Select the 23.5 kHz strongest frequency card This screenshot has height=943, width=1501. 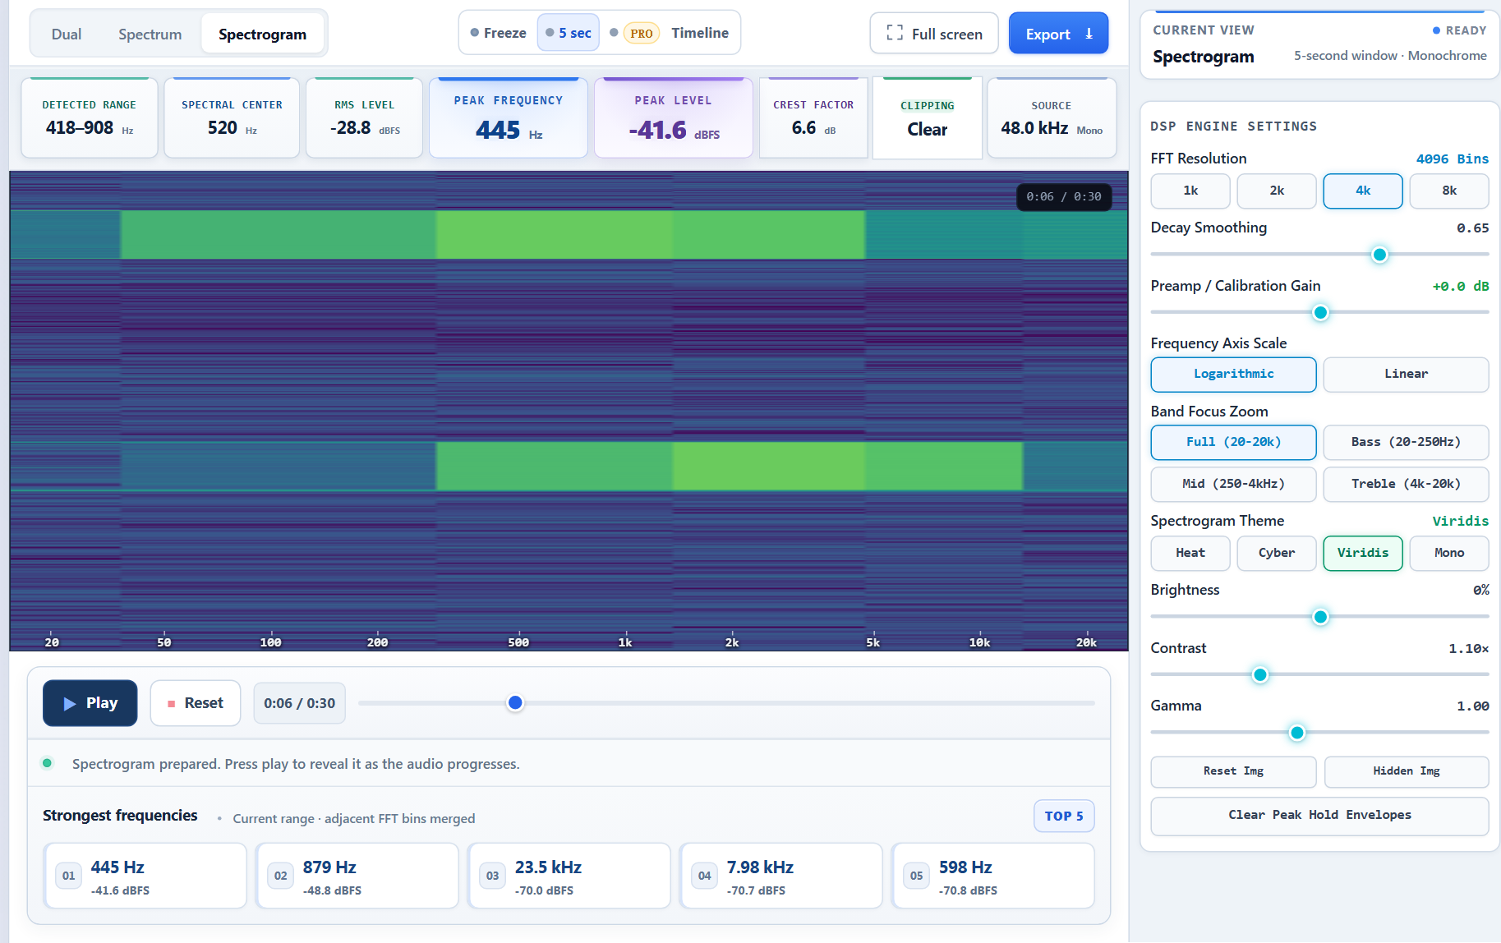[x=569, y=876]
